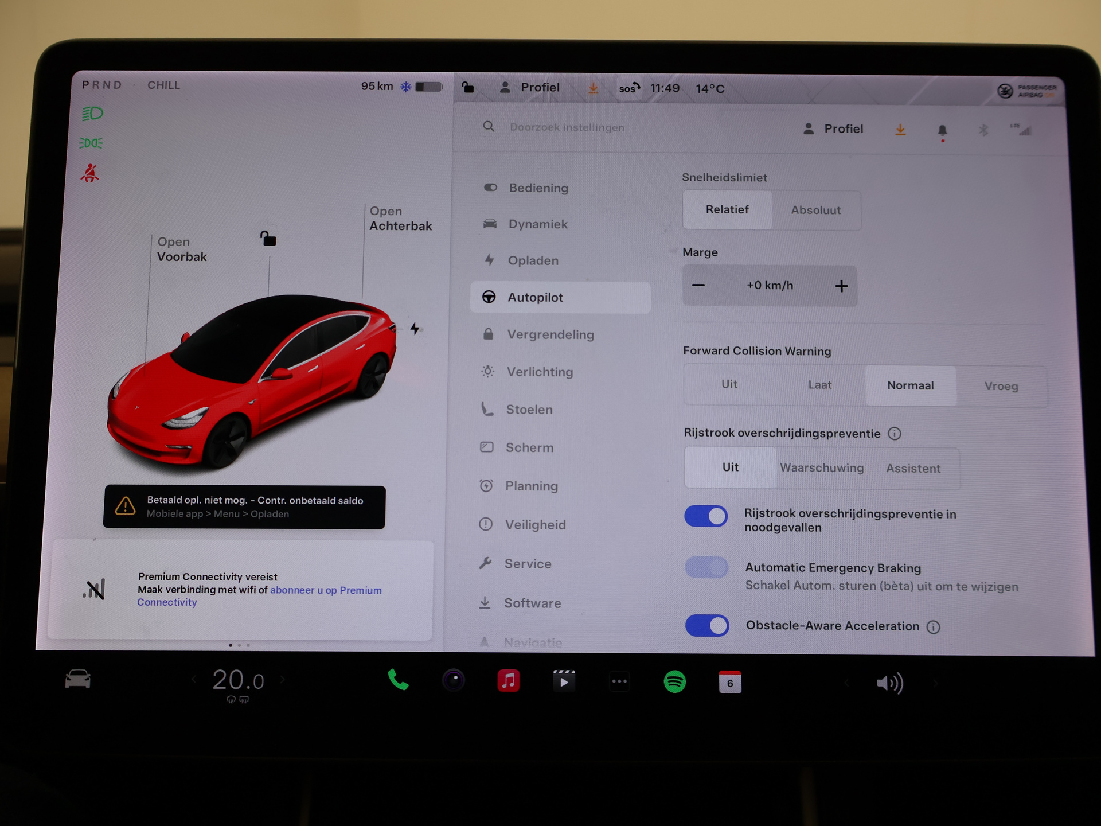Open the dashcam camera app

pos(453,681)
